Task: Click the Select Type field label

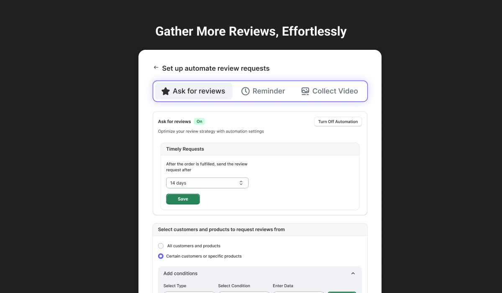Action: click(175, 286)
